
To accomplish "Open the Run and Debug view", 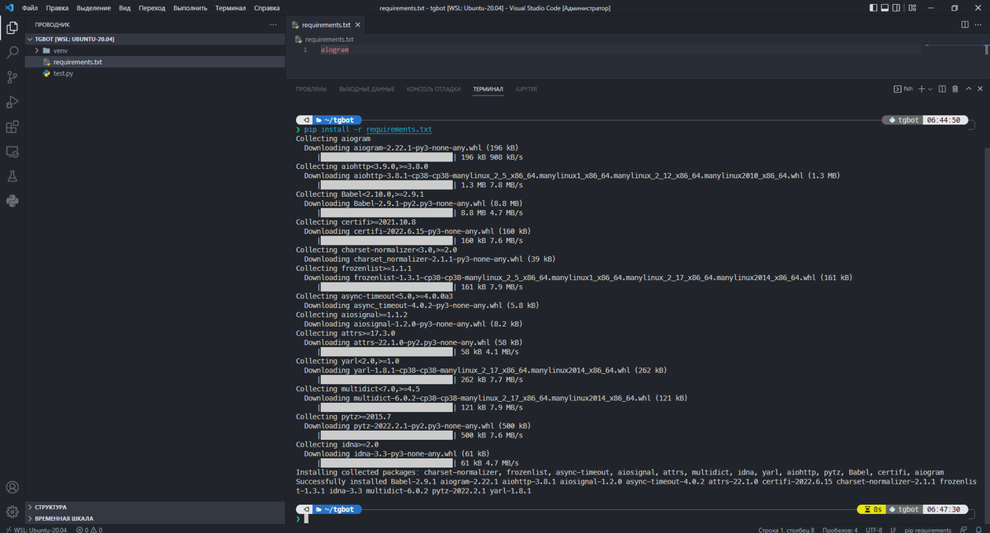I will [x=12, y=101].
